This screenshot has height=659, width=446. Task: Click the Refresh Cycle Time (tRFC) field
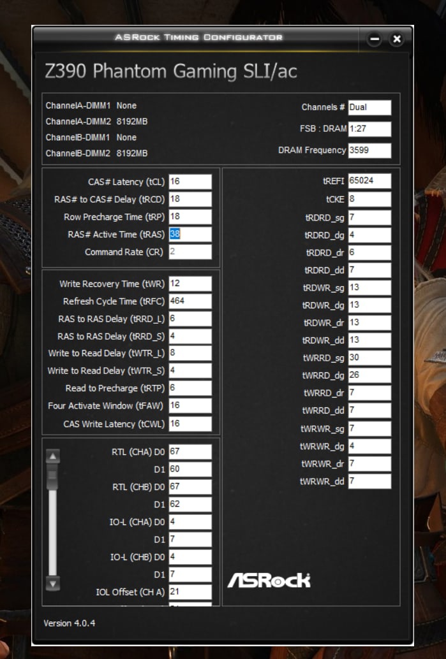pos(190,301)
